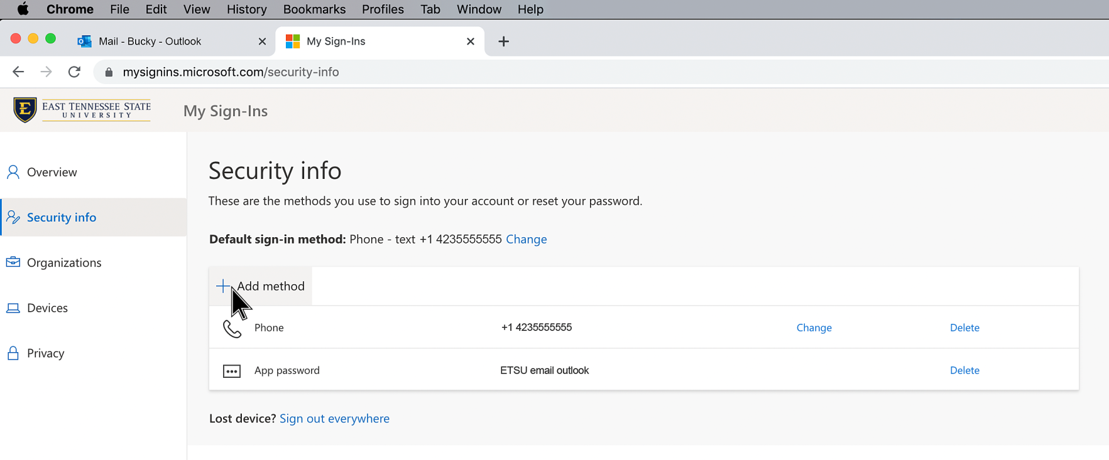Click the address bar URL
This screenshot has height=460, width=1109.
[231, 72]
